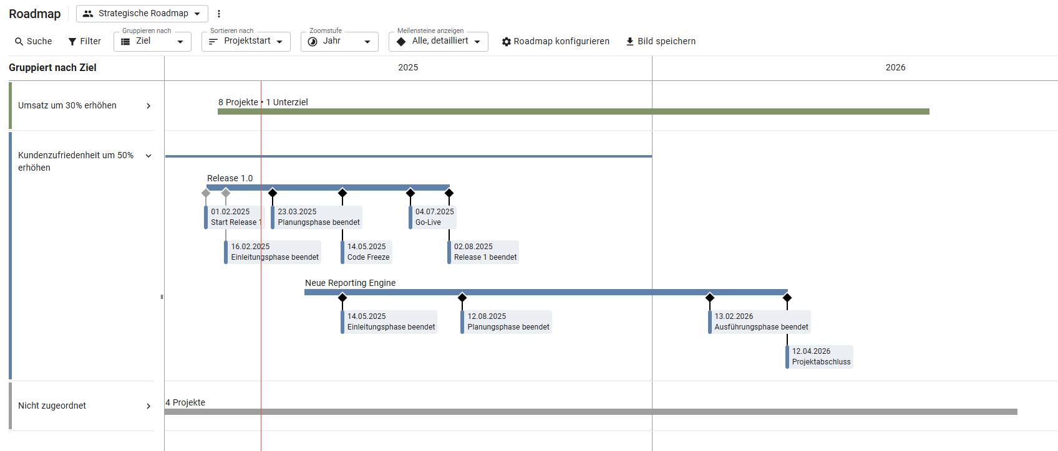
Task: Select the Go-Live milestone diamond
Action: pos(410,193)
